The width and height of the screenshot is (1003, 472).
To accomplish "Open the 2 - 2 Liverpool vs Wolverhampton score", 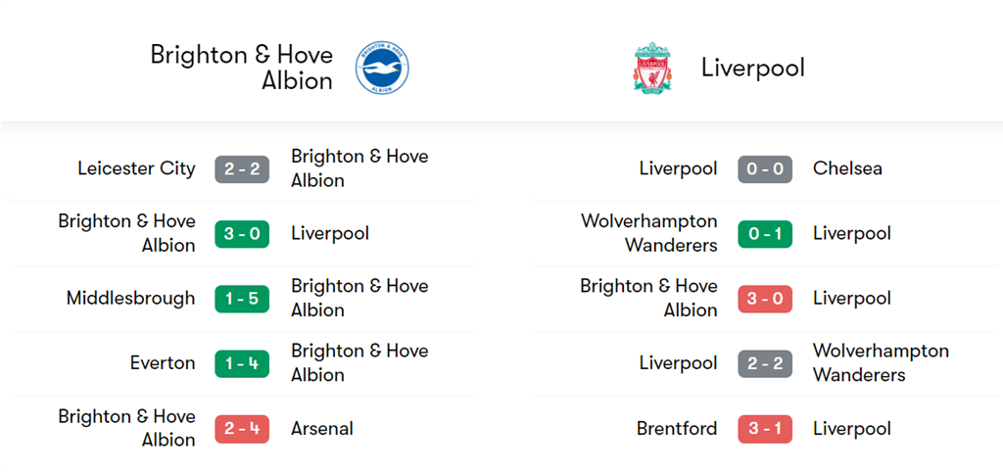I will pyautogui.click(x=765, y=363).
